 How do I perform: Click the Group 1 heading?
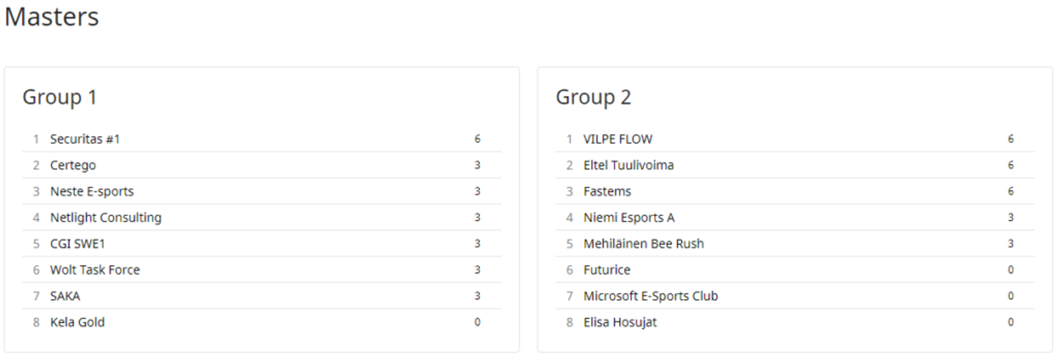[x=60, y=97]
